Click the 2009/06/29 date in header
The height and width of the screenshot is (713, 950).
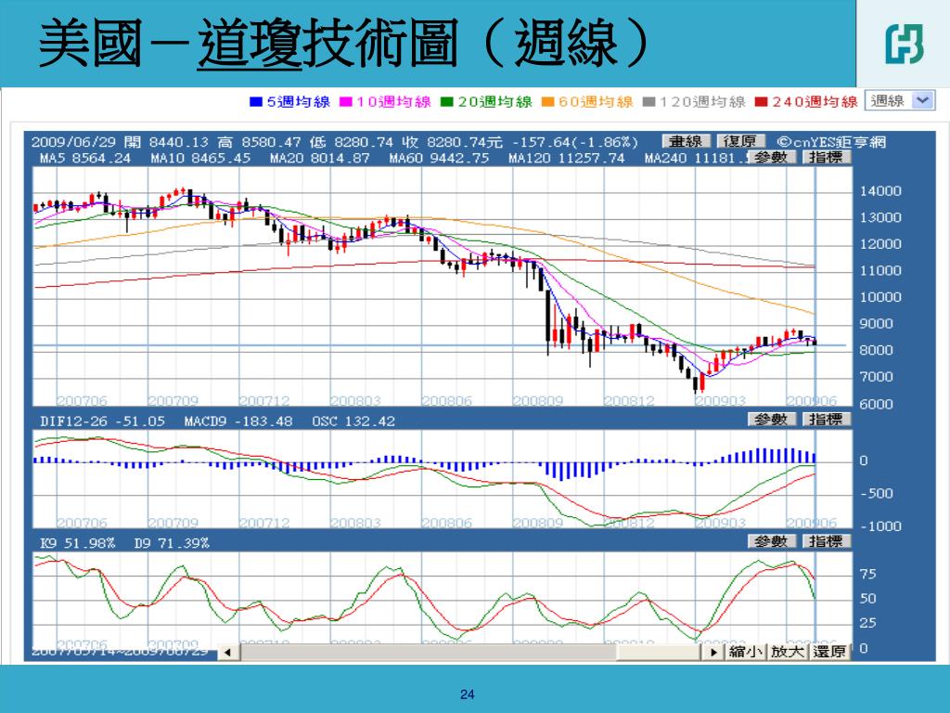[73, 142]
